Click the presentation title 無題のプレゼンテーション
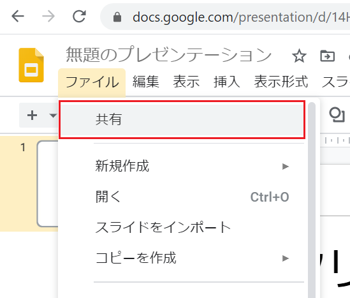The width and height of the screenshot is (350, 298). 169,55
